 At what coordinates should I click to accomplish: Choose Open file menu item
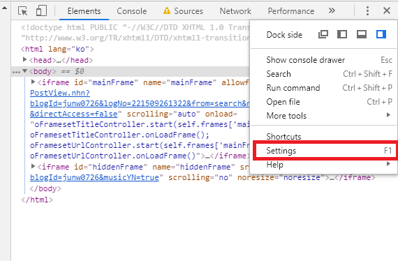tap(323, 102)
